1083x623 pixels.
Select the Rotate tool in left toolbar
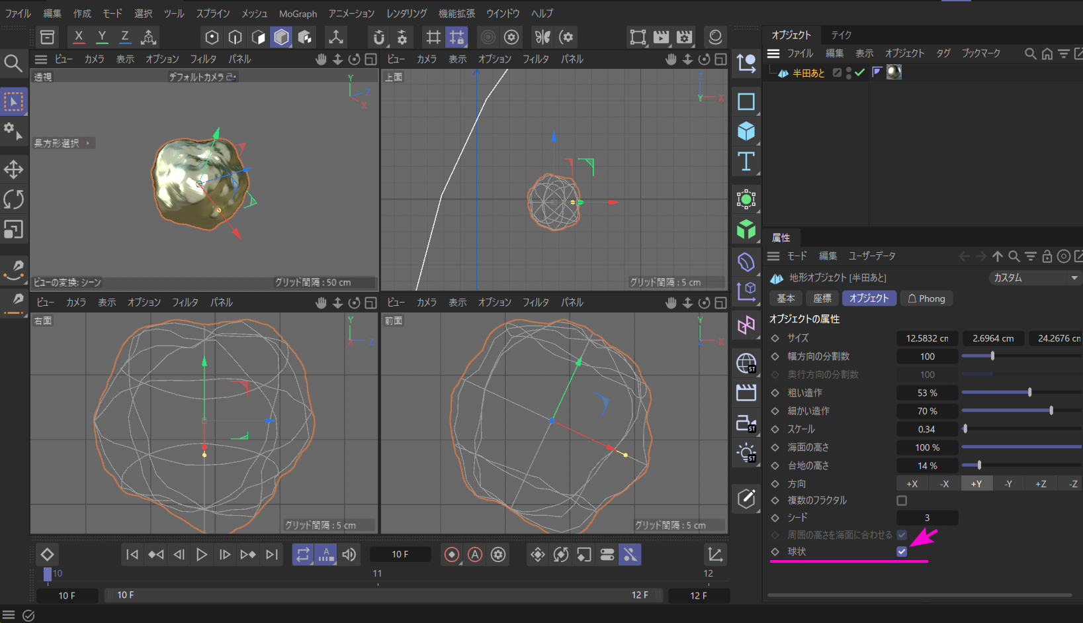pos(13,199)
